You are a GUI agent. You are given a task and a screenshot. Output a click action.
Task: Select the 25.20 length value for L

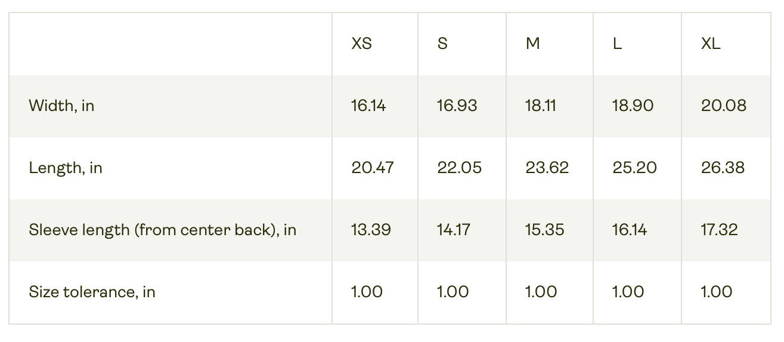pyautogui.click(x=634, y=168)
